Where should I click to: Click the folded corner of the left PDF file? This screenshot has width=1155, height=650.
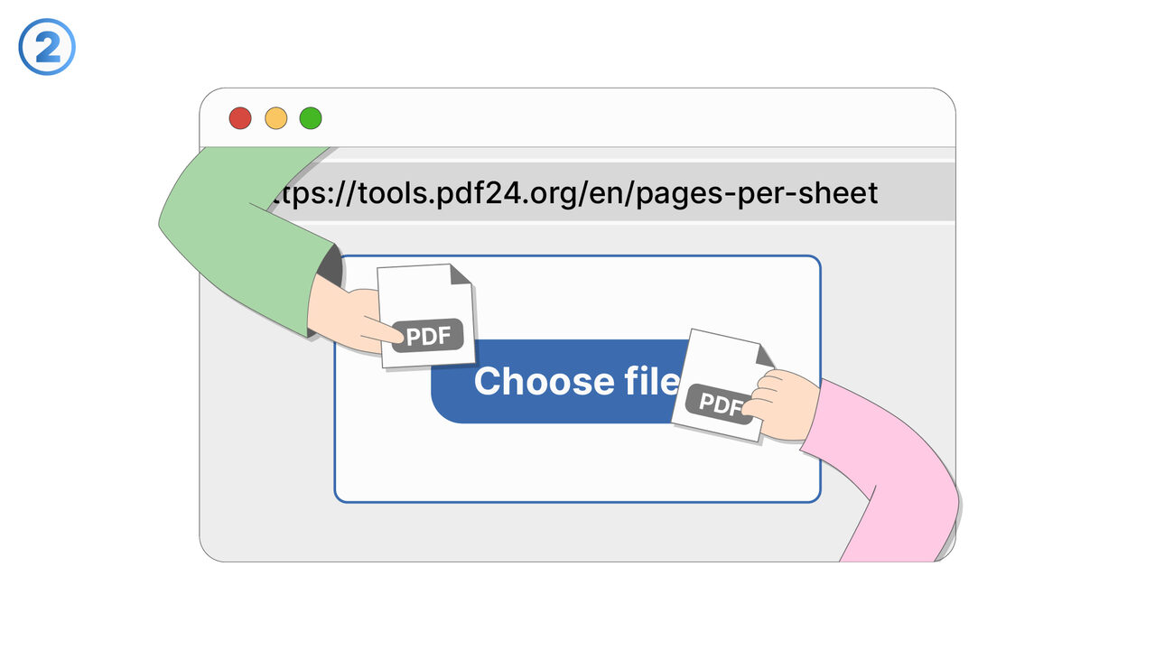point(461,274)
